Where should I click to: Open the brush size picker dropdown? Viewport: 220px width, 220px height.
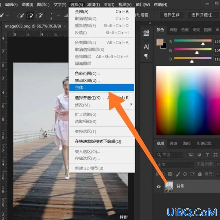(58, 15)
